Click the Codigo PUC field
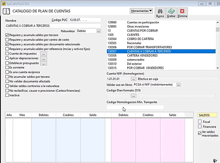 85,20
